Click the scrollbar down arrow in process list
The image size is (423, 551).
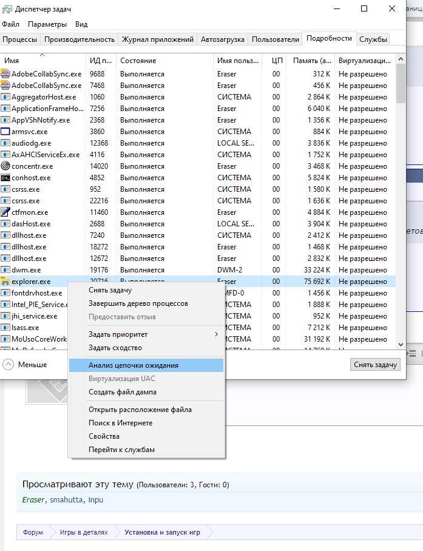[x=401, y=345]
